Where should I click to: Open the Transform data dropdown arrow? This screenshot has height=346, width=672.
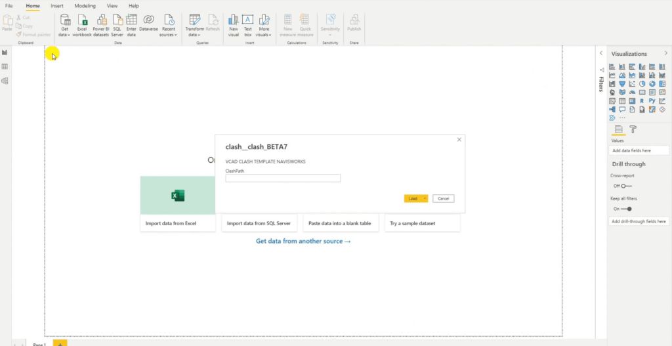coord(199,35)
